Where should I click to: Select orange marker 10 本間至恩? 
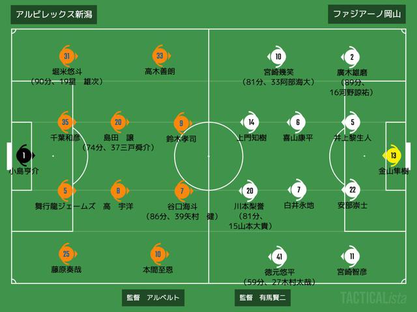pyautogui.click(x=159, y=254)
